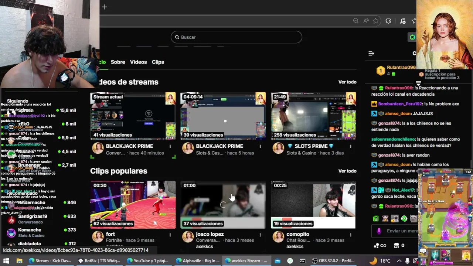Image resolution: width=473 pixels, height=266 pixels.
Task: Click Ver todo for stream videos
Action: (347, 82)
